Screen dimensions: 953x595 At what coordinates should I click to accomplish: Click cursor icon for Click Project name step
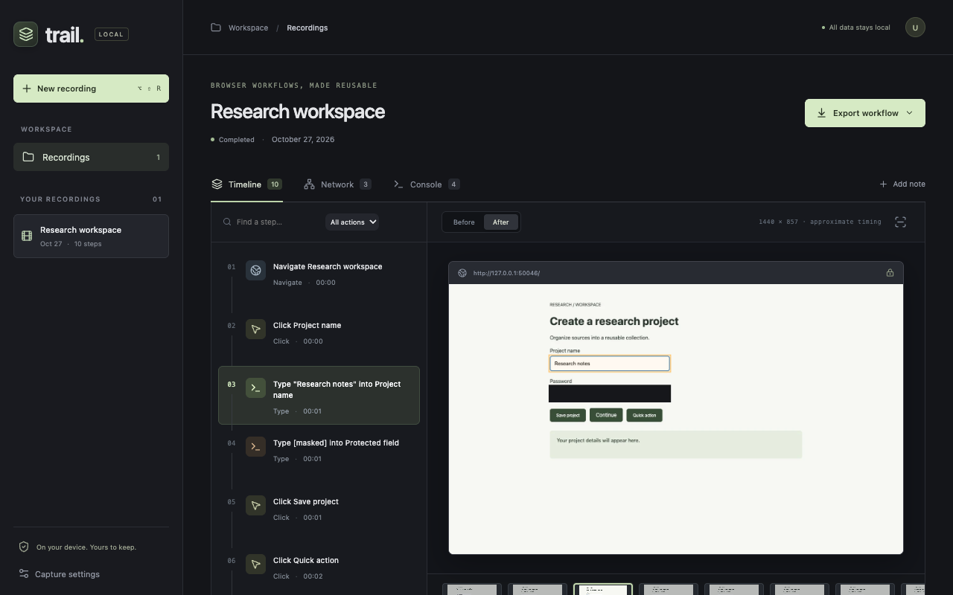255,329
